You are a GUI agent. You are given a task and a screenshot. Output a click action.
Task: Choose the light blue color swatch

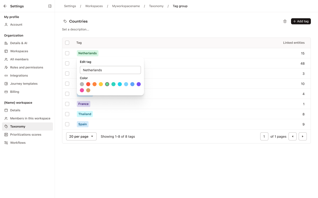(126, 84)
